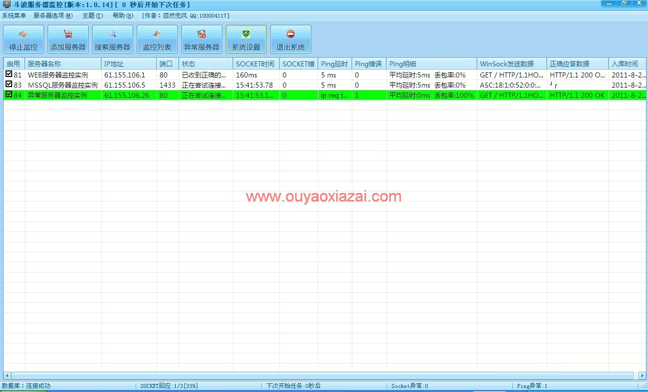648x392 pixels.
Task: Click the horizontal scrollbar left arrow
Action: tap(7, 375)
